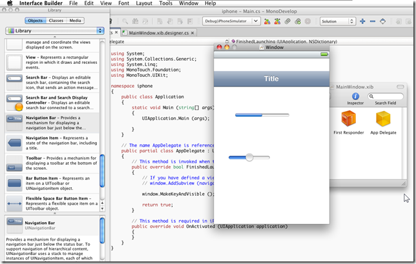Viewport: 416px width, 264px height.
Task: Click "using System.Linq;" code line
Action: click(134, 65)
